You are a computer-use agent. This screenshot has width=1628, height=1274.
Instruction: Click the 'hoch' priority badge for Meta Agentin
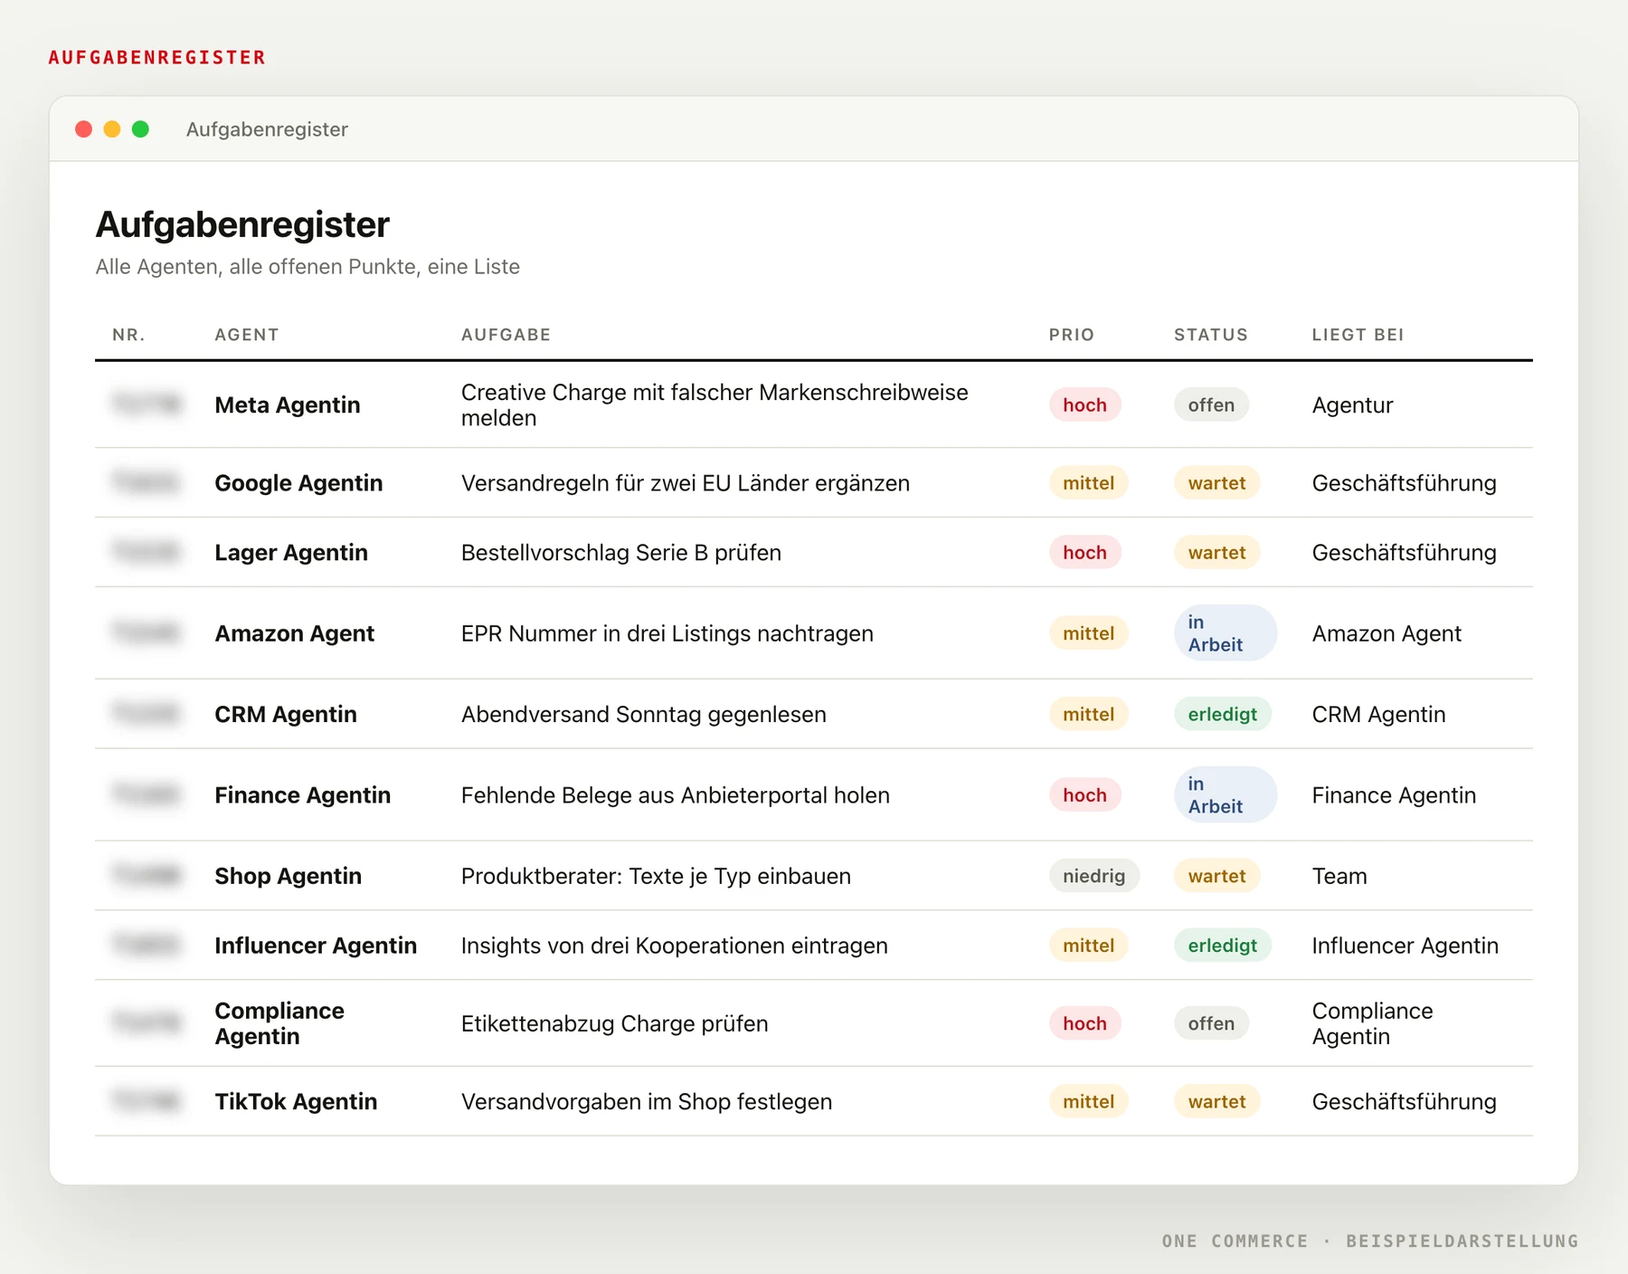pyautogui.click(x=1085, y=405)
